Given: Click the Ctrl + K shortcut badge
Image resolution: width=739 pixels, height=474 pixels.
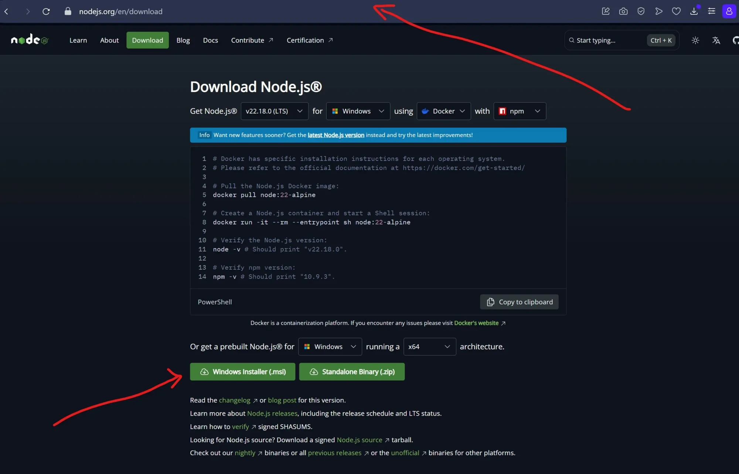Looking at the screenshot, I should tap(661, 40).
